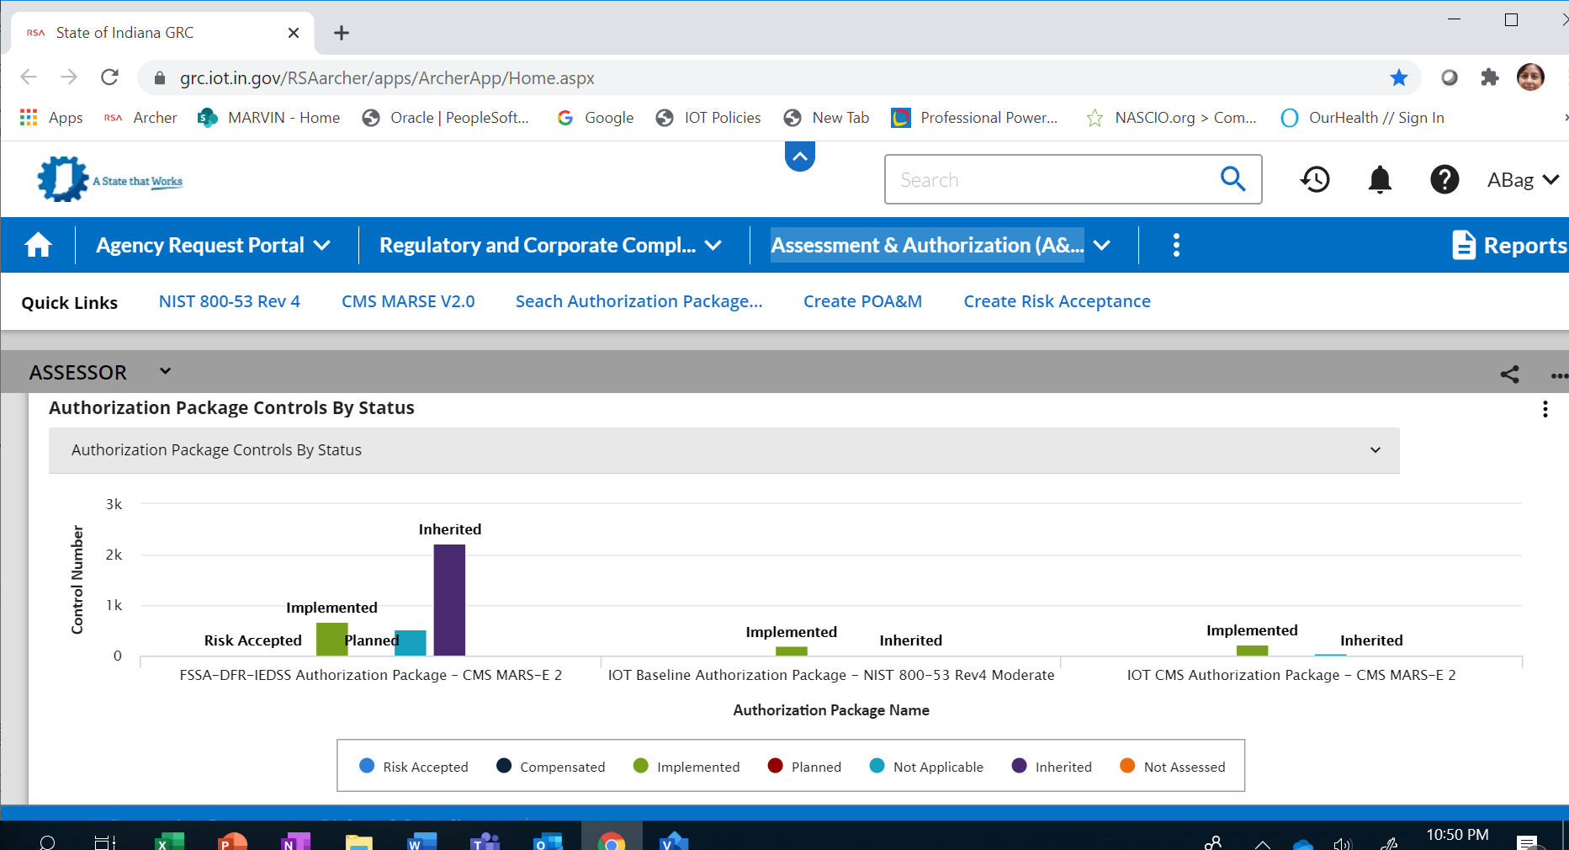Open the vertical dots menu in navigation bar

[1176, 246]
